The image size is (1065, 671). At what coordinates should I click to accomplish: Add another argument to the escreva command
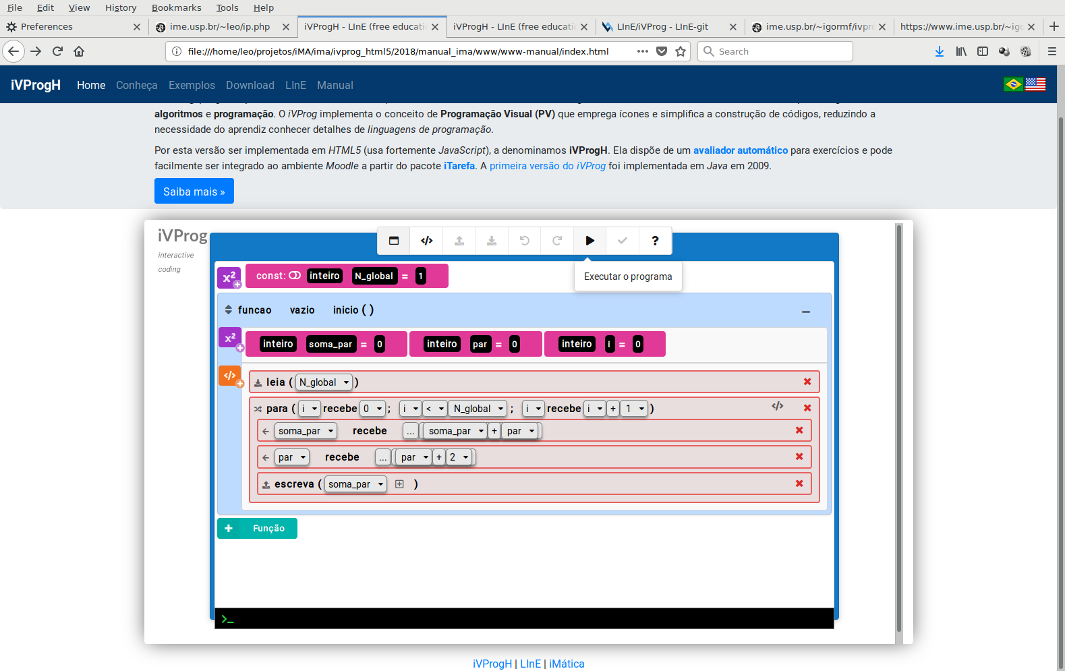[x=399, y=484]
